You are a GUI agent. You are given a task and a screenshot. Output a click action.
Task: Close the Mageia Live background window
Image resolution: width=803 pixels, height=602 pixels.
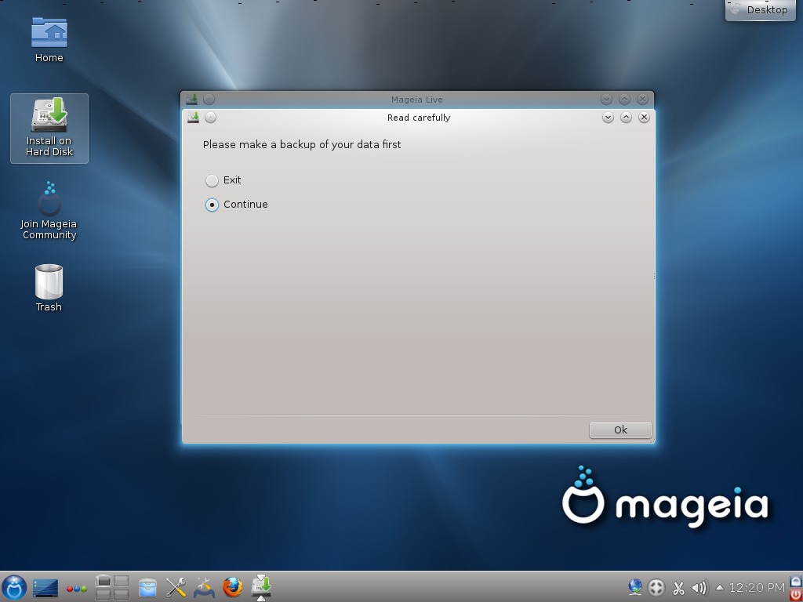tap(642, 100)
